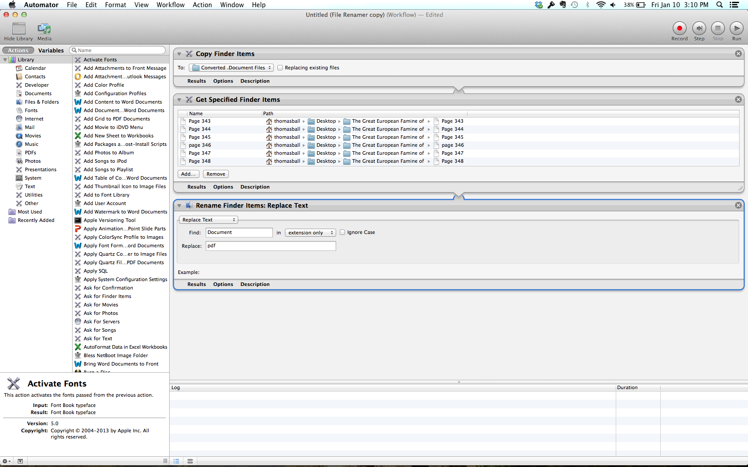This screenshot has width=748, height=467.
Task: Switch log area to workflow list view icon
Action: (176, 461)
